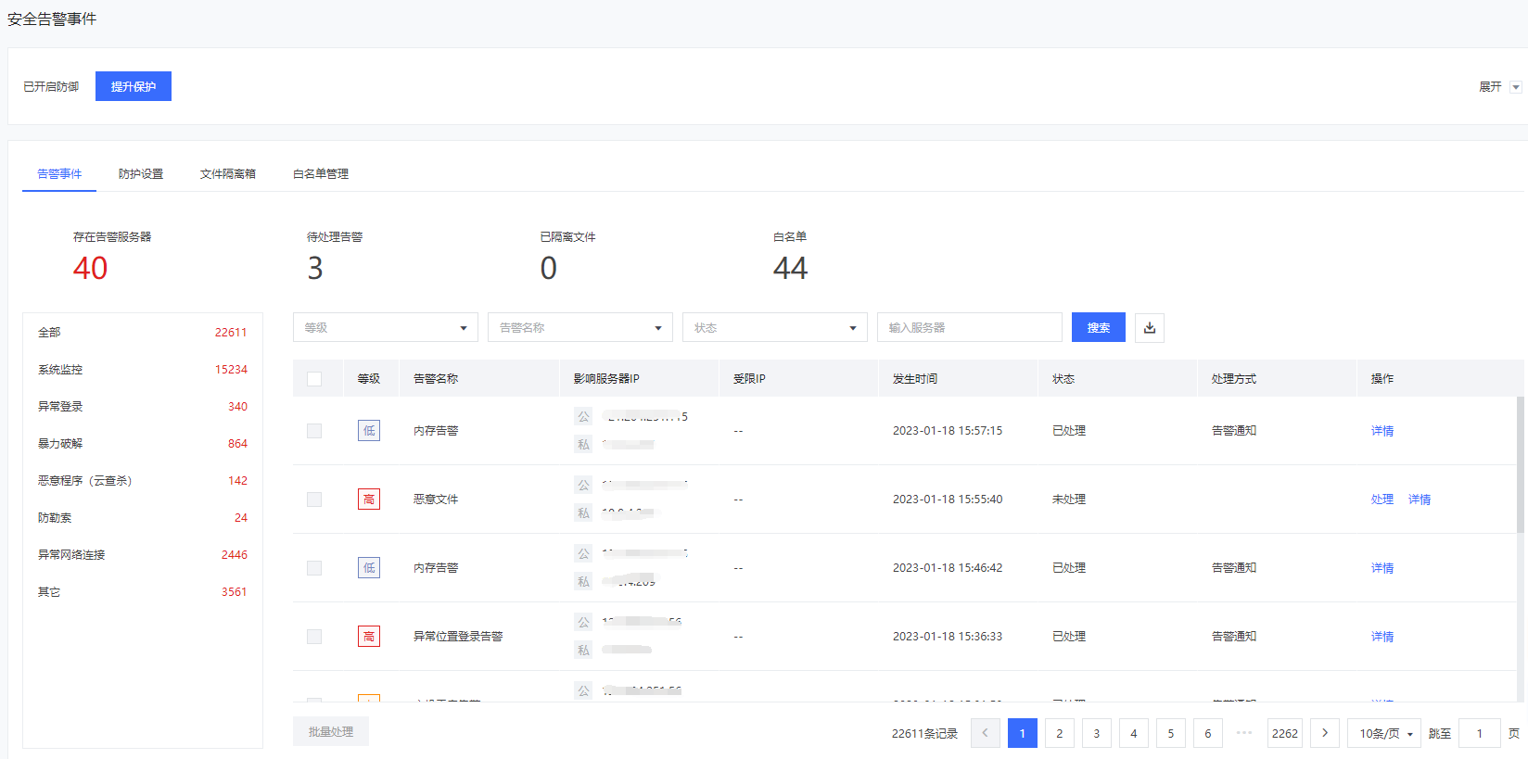Go to the next page arrow
This screenshot has width=1528, height=759.
coord(1324,733)
